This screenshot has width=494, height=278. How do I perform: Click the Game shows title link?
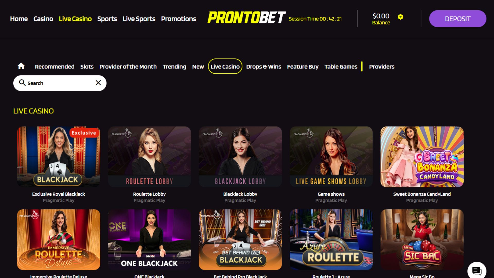(x=331, y=194)
